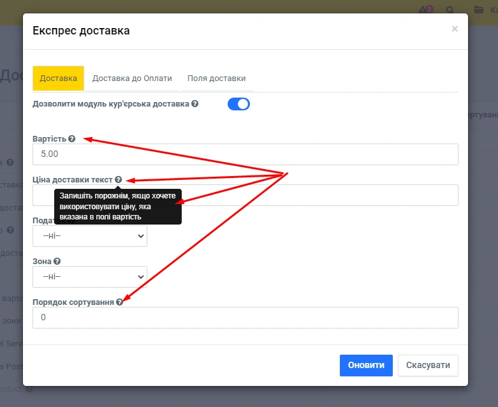Select the Доставка tab
Image resolution: width=498 pixels, height=407 pixels.
coord(58,78)
